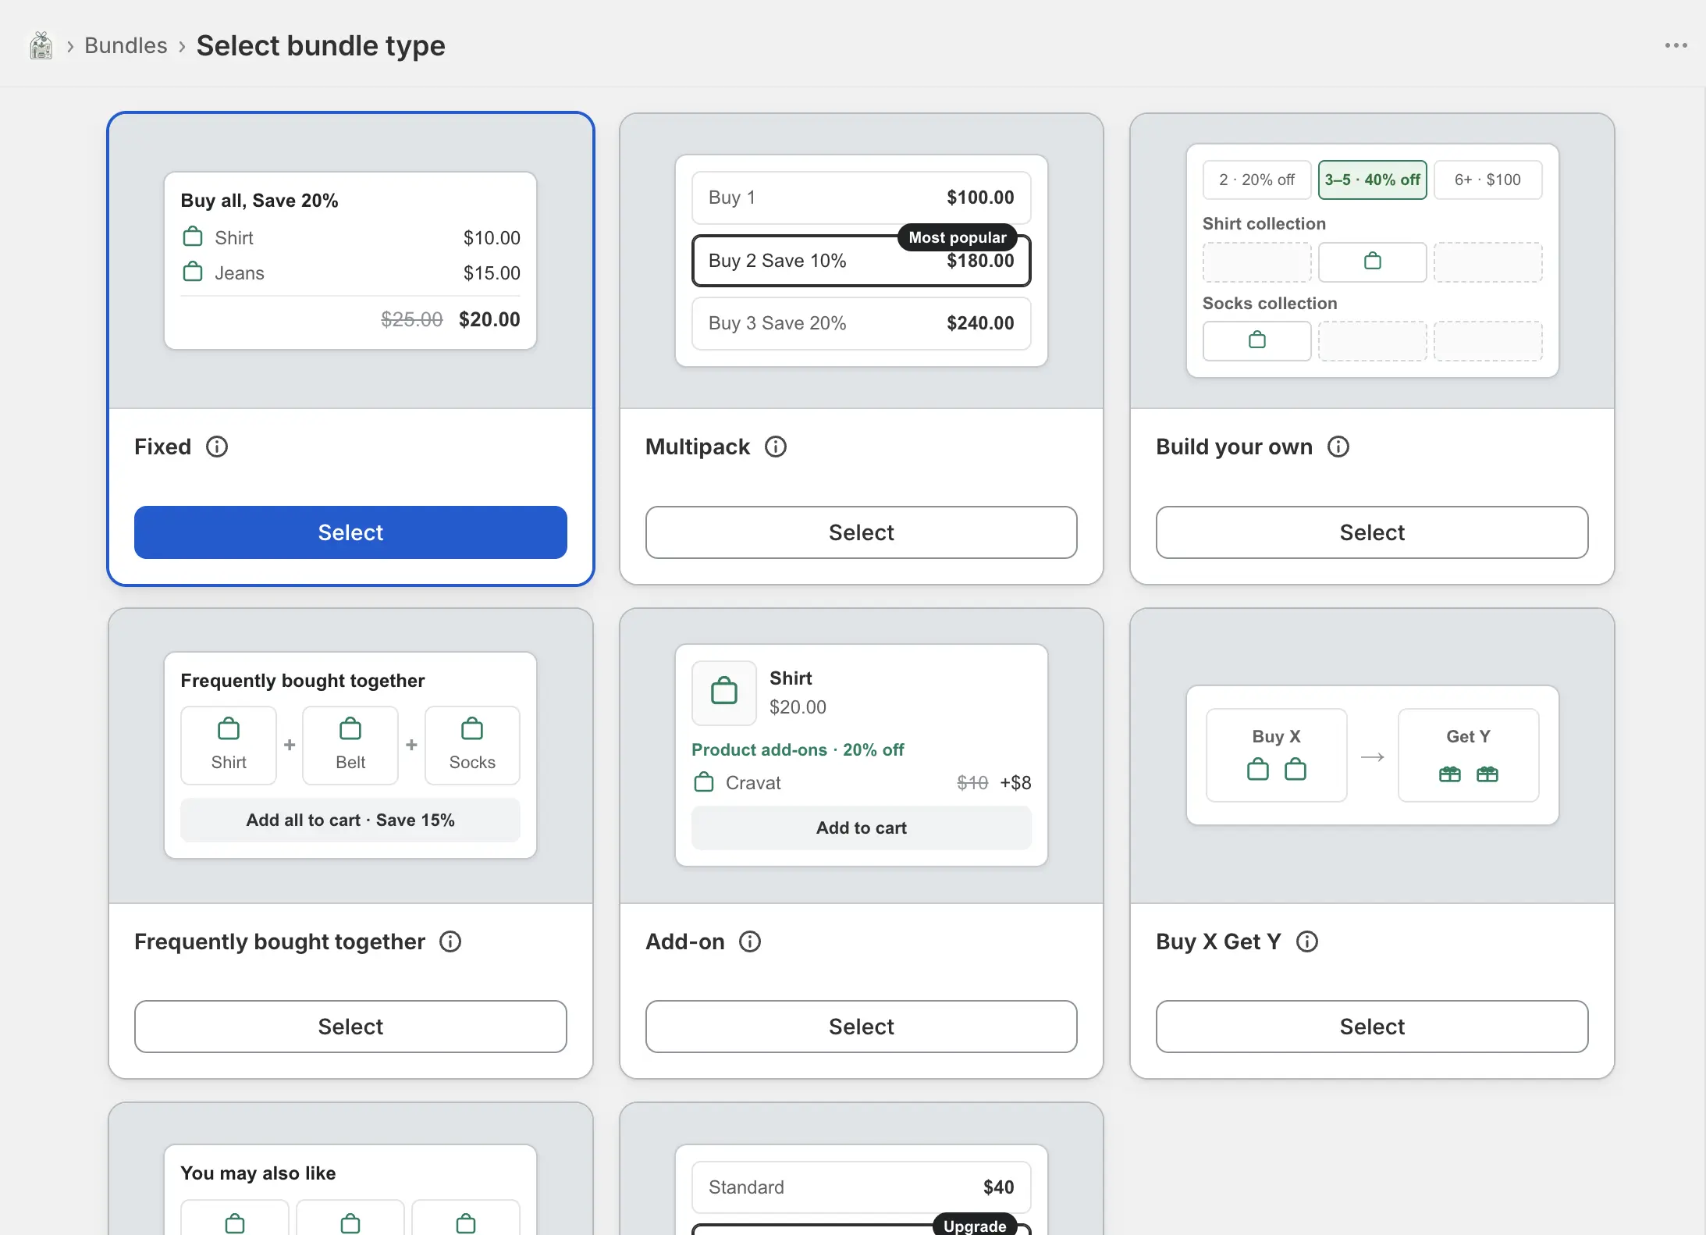
Task: Show info for Buy X Get Y bundle
Action: click(x=1307, y=941)
